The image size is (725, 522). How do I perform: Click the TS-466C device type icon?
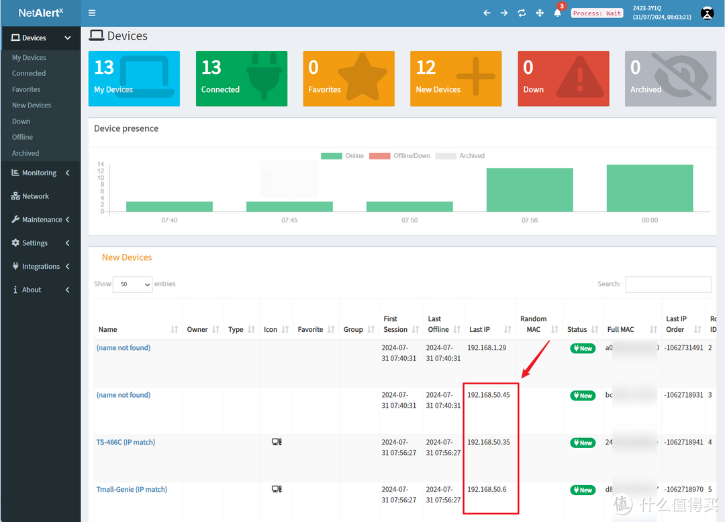tap(276, 442)
